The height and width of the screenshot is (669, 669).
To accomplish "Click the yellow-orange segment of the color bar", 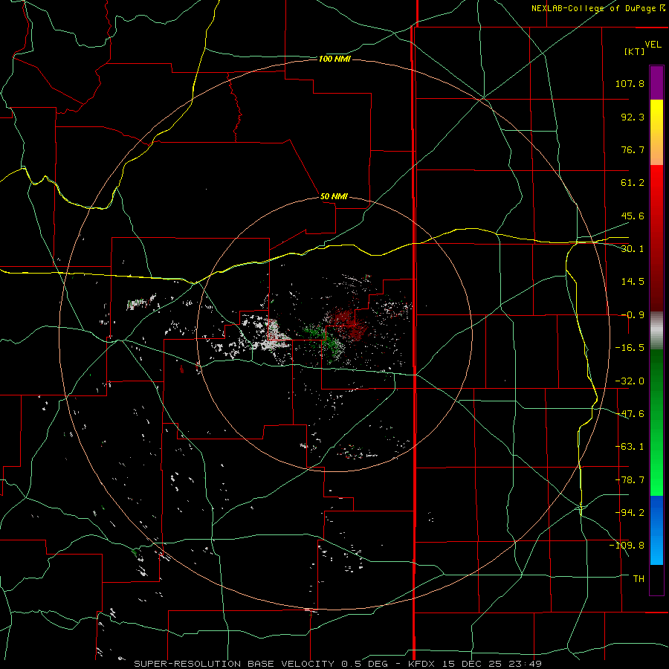I will pyautogui.click(x=656, y=132).
